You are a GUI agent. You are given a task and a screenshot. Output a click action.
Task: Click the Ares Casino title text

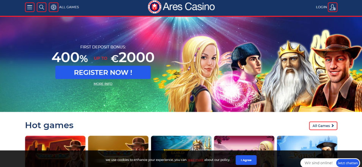pos(189,7)
